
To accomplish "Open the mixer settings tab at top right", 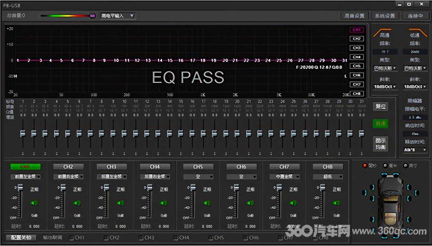I will (355, 16).
